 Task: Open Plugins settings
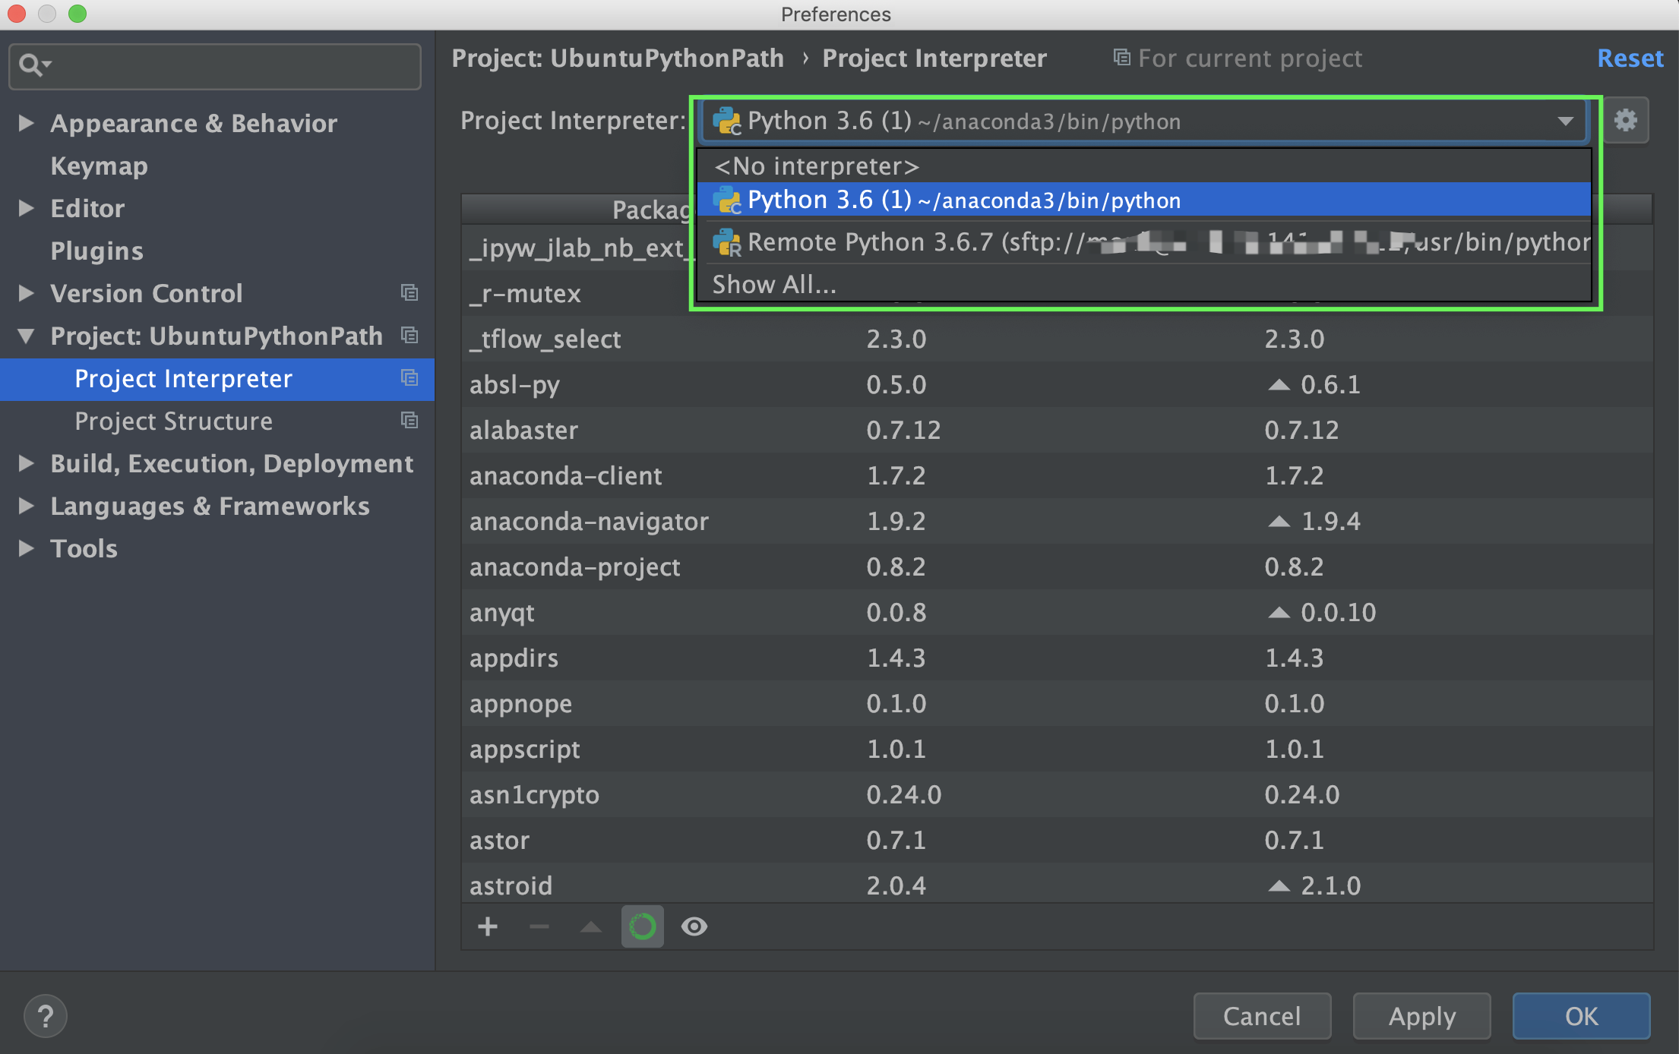pos(96,251)
